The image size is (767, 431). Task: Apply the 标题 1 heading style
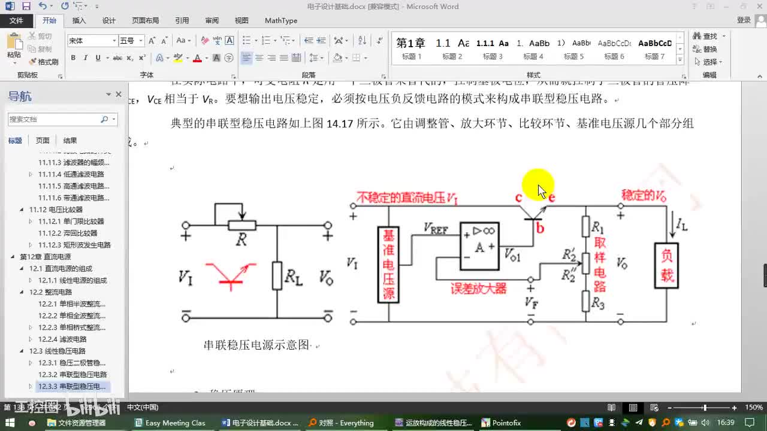[411, 48]
